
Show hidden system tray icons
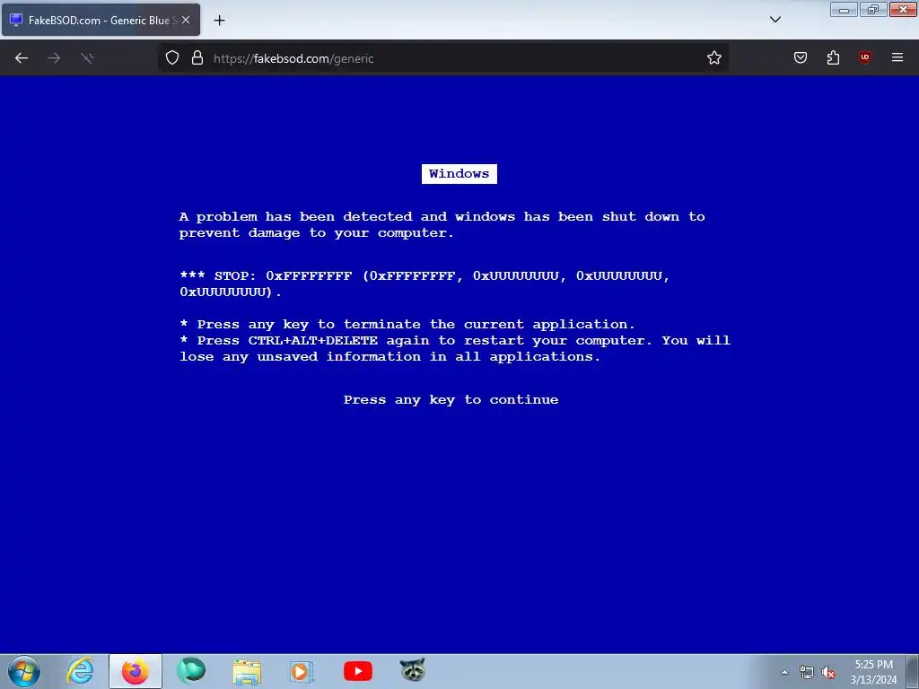coord(784,672)
